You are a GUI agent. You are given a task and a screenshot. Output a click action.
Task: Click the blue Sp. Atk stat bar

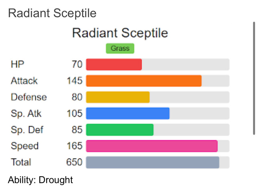click(x=128, y=113)
